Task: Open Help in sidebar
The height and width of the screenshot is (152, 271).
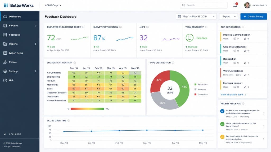Action: point(20,80)
